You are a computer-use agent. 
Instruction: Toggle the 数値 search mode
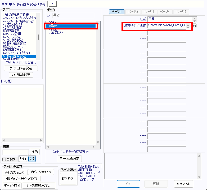coord(23,159)
